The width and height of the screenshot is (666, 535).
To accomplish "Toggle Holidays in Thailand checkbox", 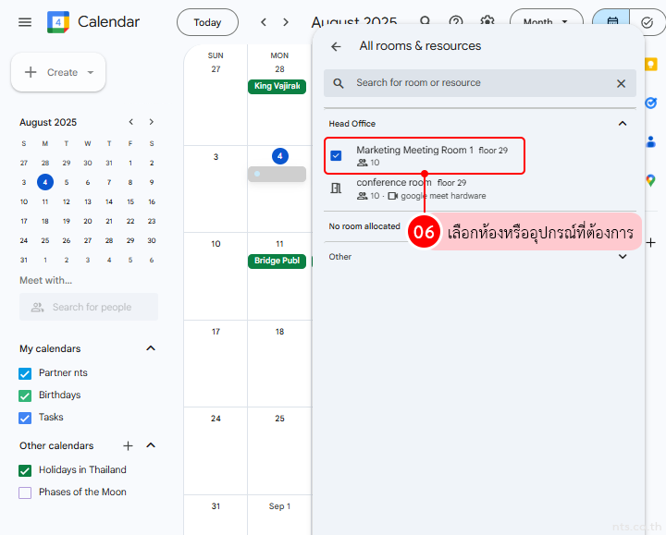I will point(25,470).
